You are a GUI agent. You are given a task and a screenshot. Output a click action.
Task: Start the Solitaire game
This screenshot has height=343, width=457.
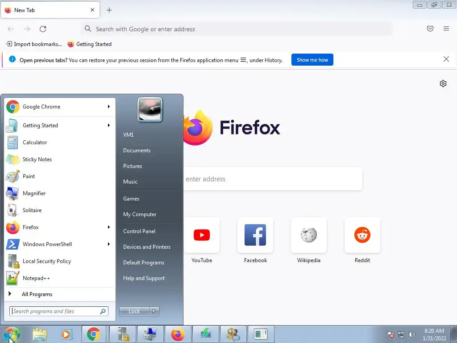click(x=60, y=210)
